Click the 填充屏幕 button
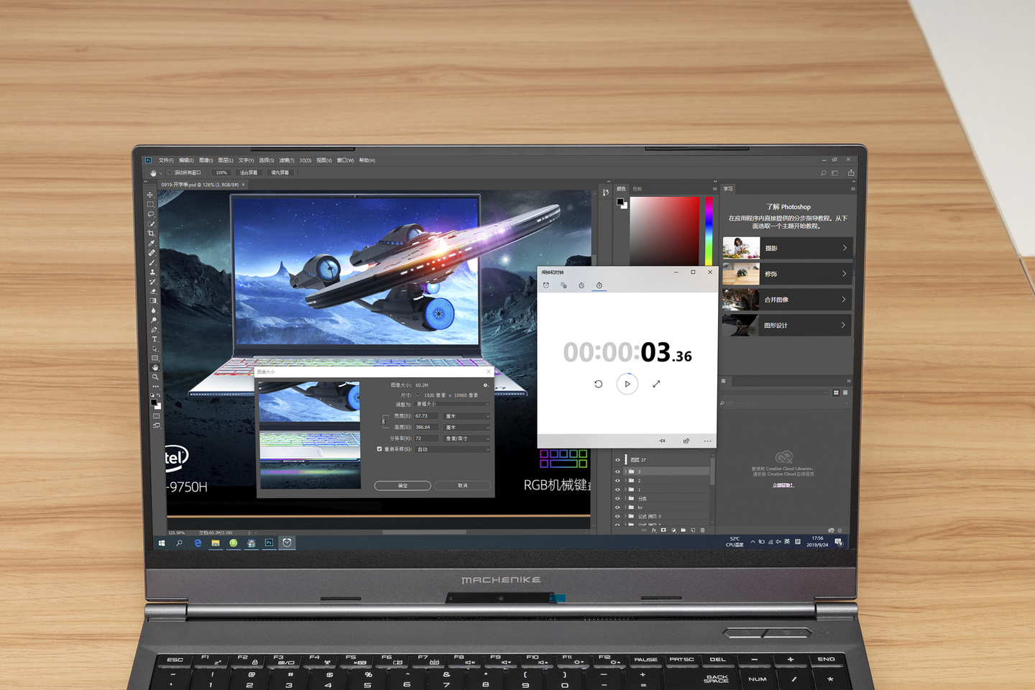 (x=280, y=172)
